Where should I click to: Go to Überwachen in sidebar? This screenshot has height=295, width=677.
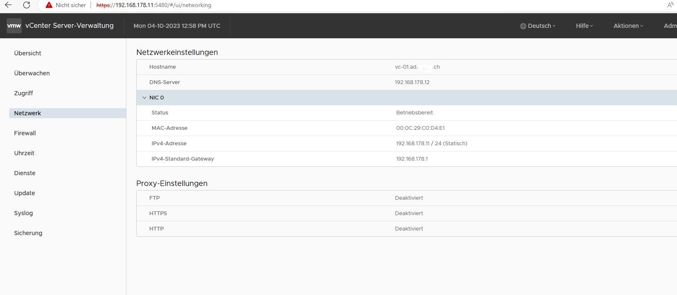(x=32, y=73)
